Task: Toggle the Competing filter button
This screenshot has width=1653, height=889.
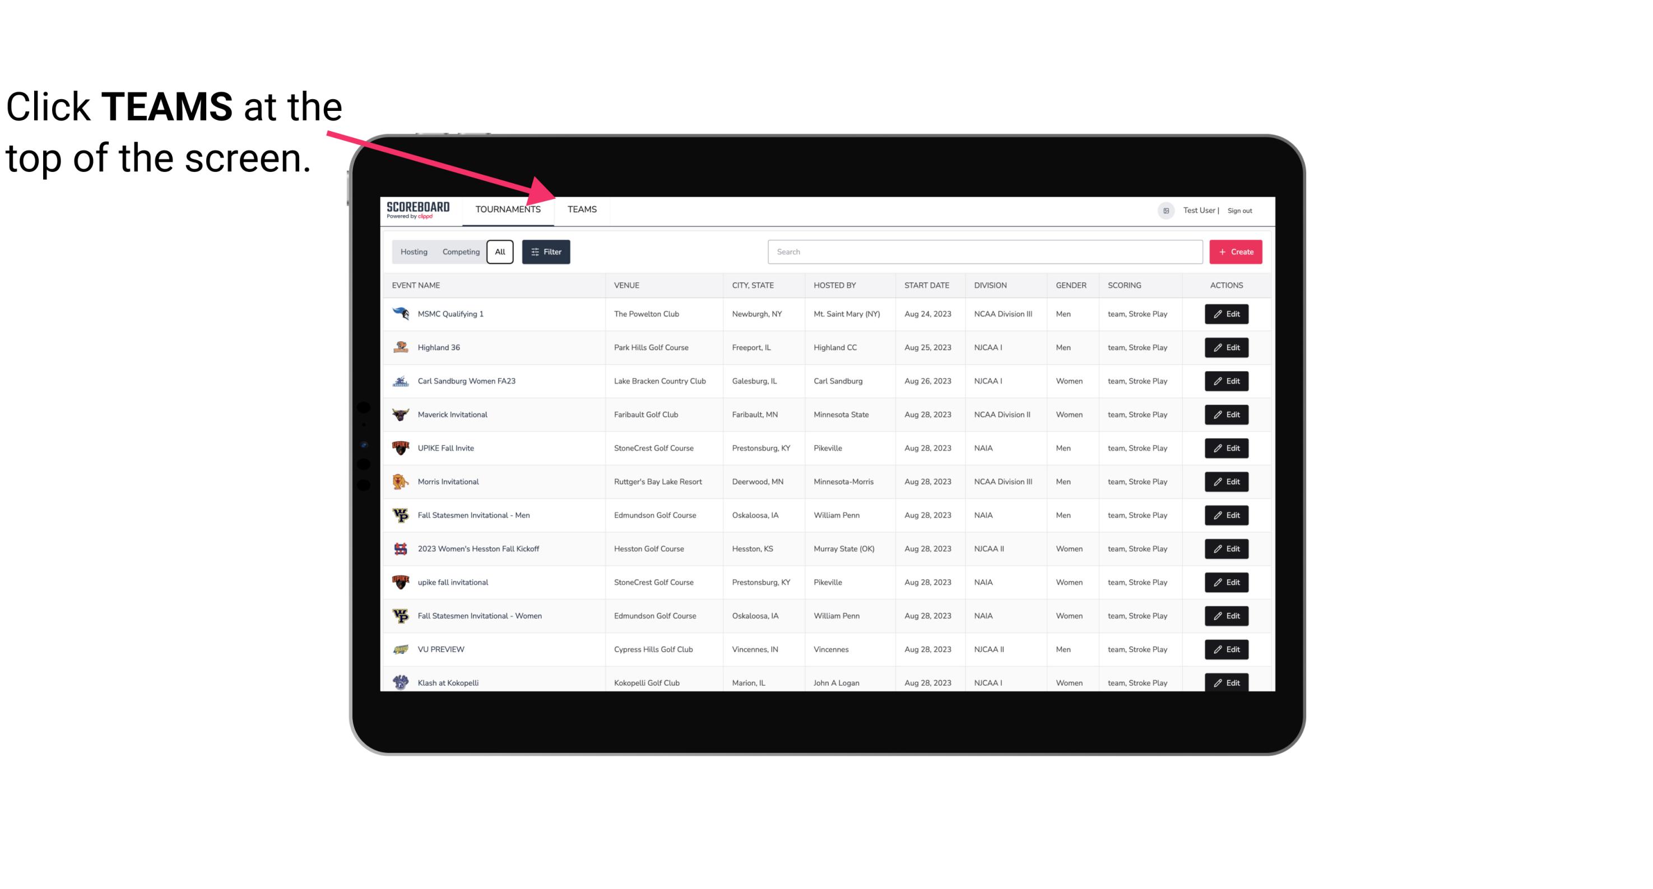Action: click(x=459, y=252)
